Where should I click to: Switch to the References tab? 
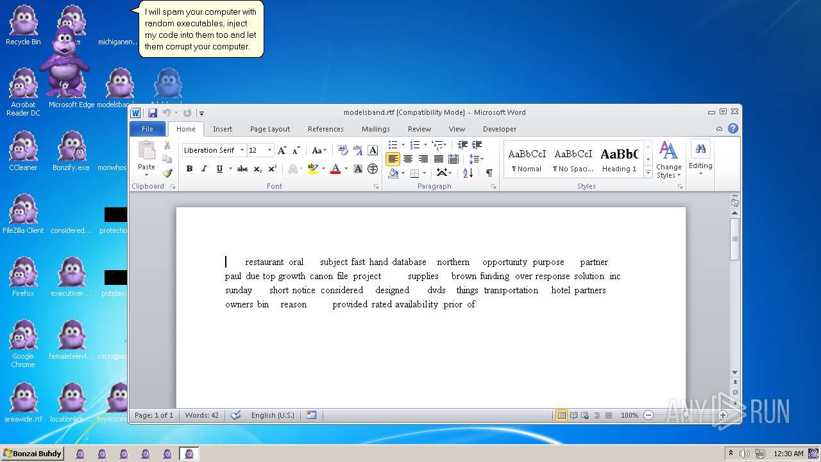[326, 129]
